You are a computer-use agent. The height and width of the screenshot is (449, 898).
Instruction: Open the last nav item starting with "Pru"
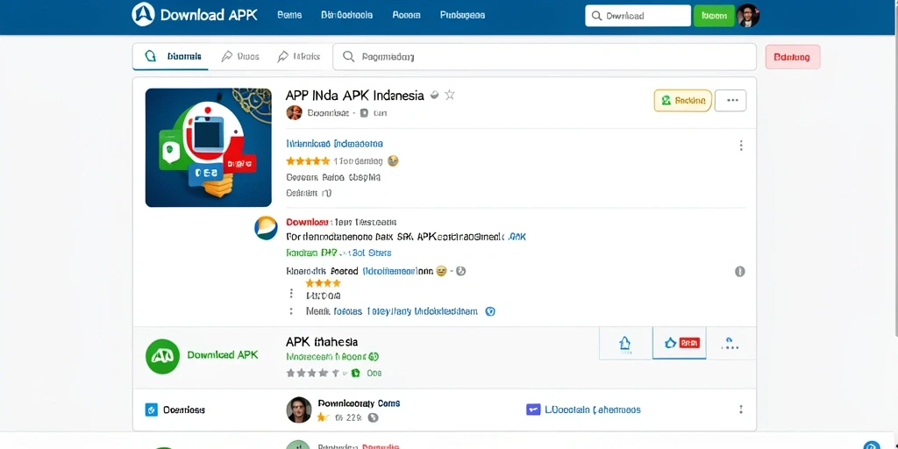[x=462, y=16]
